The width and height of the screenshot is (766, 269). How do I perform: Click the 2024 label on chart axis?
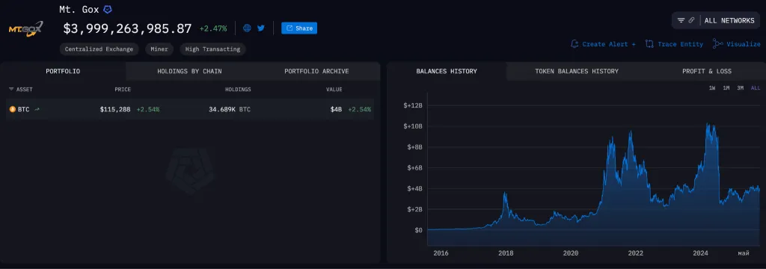[x=700, y=253]
